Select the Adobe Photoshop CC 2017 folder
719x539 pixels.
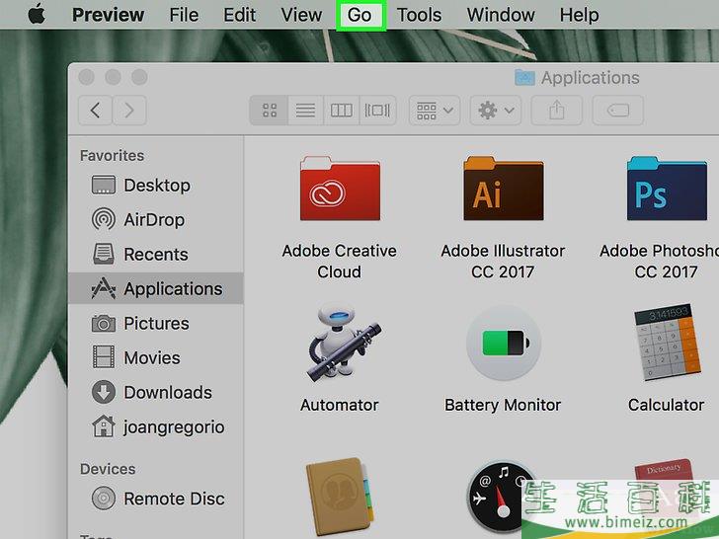tap(667, 189)
